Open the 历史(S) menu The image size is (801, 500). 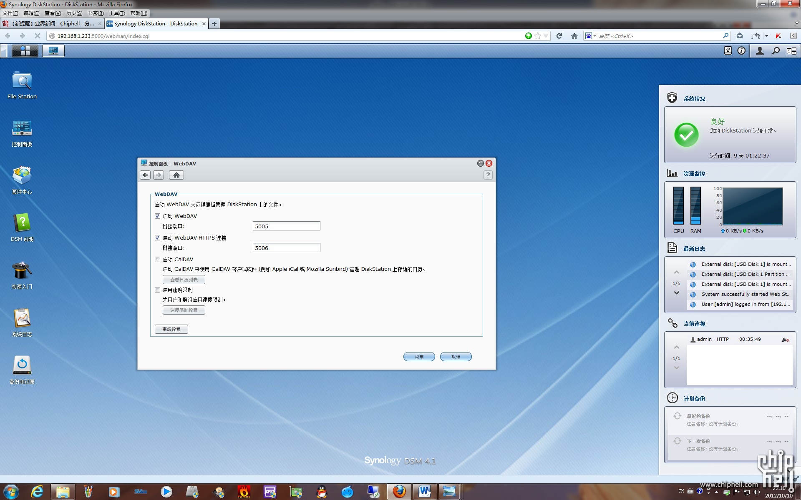click(74, 13)
